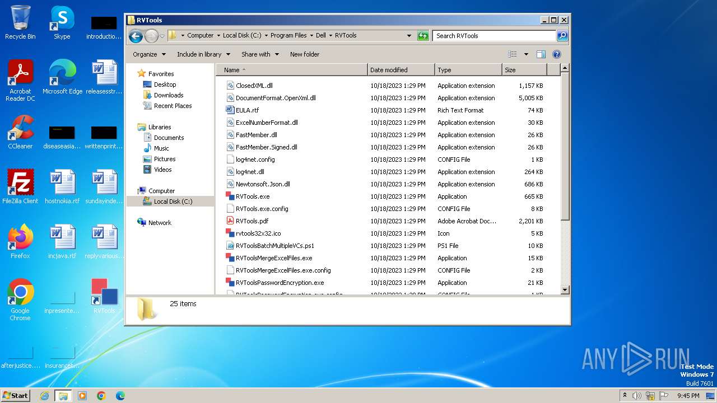717x403 pixels.
Task: Select Recent Places in navigation pane
Action: coord(173,106)
